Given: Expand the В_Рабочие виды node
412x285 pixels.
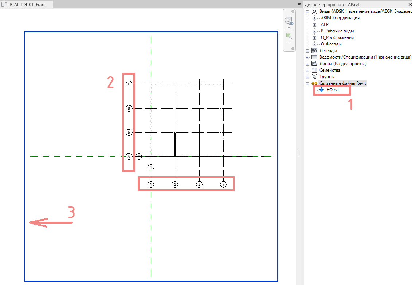Looking at the screenshot, I should pyautogui.click(x=314, y=31).
